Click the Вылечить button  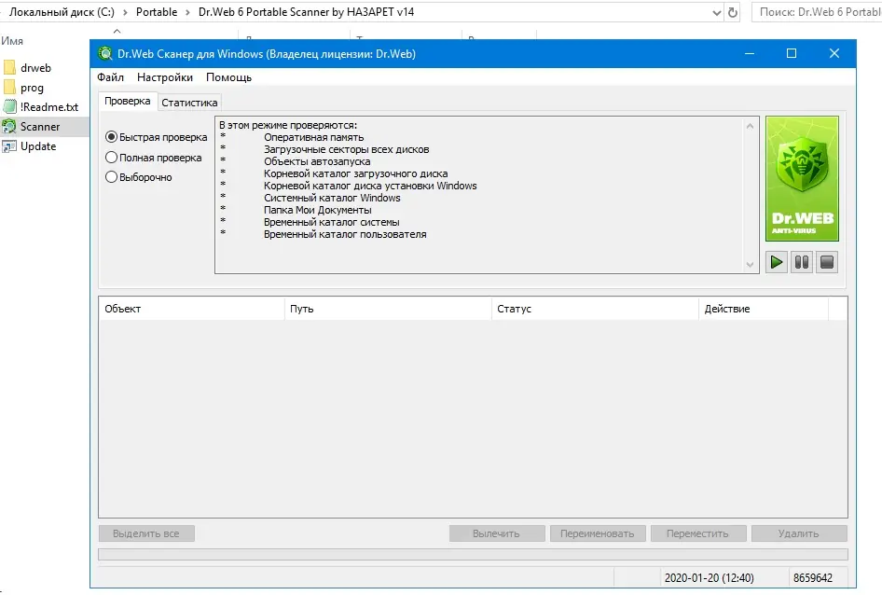coord(497,533)
